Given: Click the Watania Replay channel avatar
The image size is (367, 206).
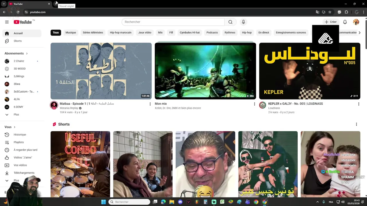Looking at the screenshot, I should (54, 105).
